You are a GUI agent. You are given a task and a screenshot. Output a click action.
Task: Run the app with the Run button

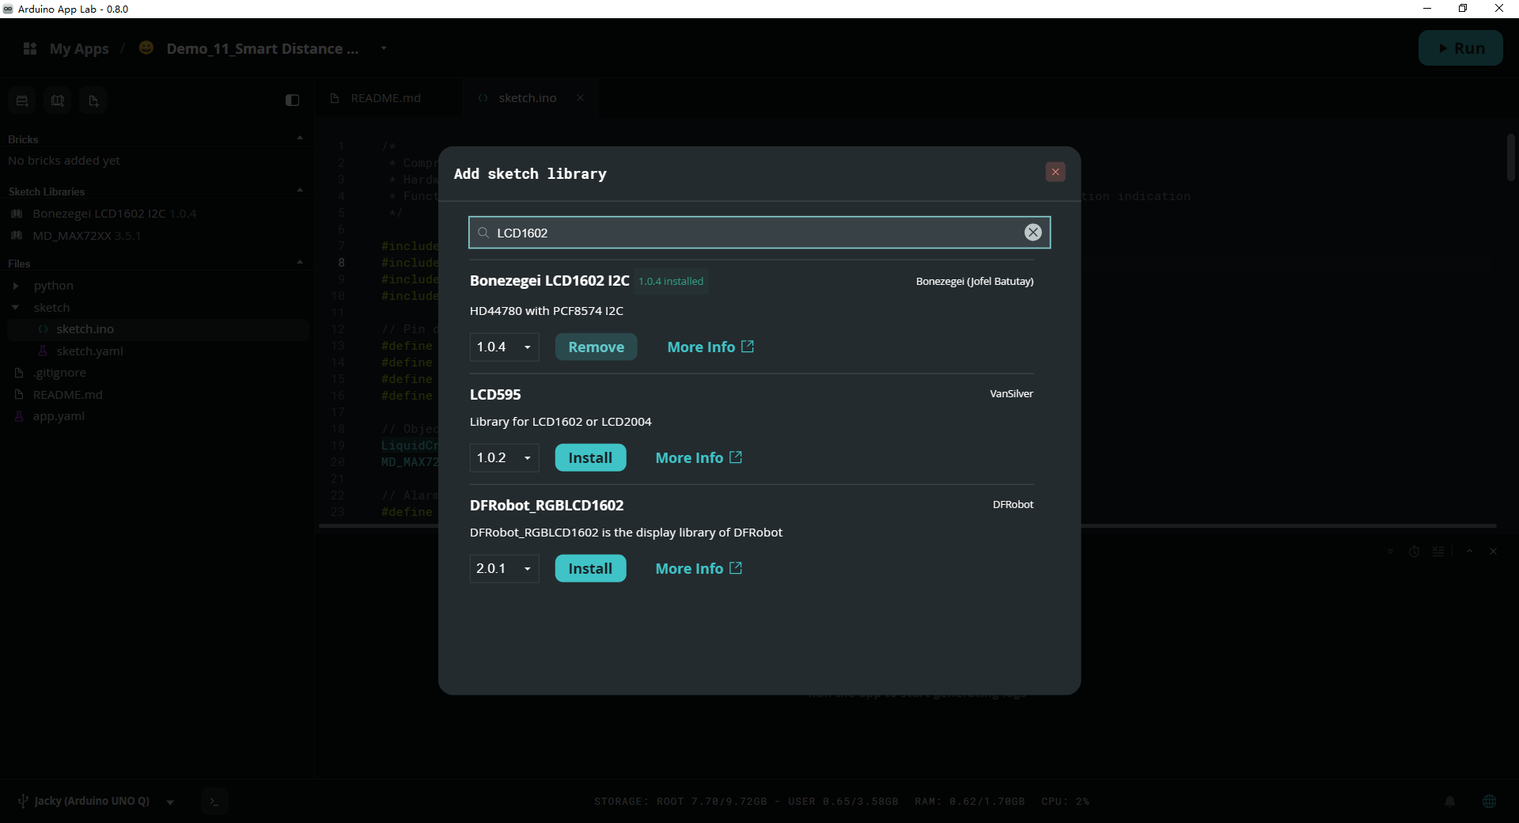pos(1460,48)
